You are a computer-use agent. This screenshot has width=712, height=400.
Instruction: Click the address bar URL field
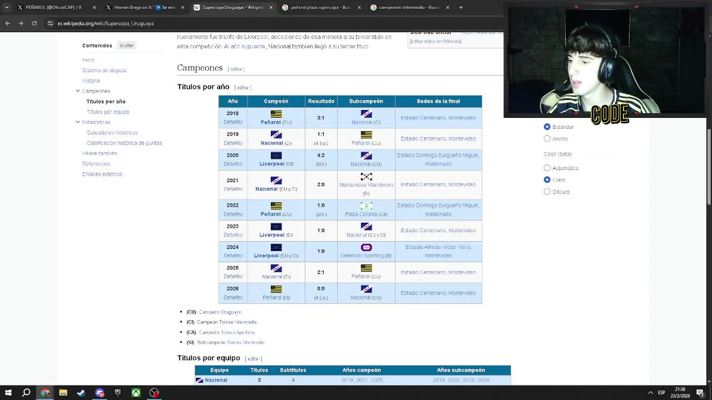(x=267, y=23)
